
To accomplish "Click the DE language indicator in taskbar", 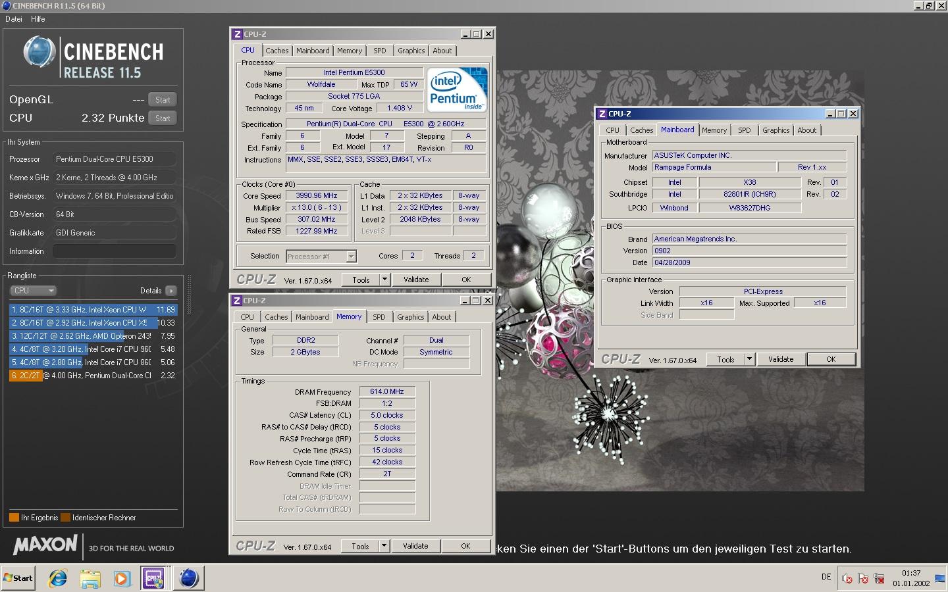I will click(x=826, y=577).
